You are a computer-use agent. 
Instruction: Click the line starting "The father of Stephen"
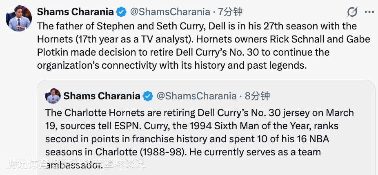click(197, 26)
